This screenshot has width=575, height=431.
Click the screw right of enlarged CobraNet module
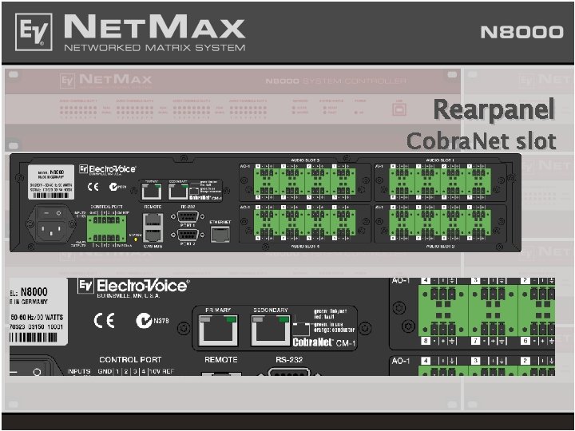pos(365,328)
